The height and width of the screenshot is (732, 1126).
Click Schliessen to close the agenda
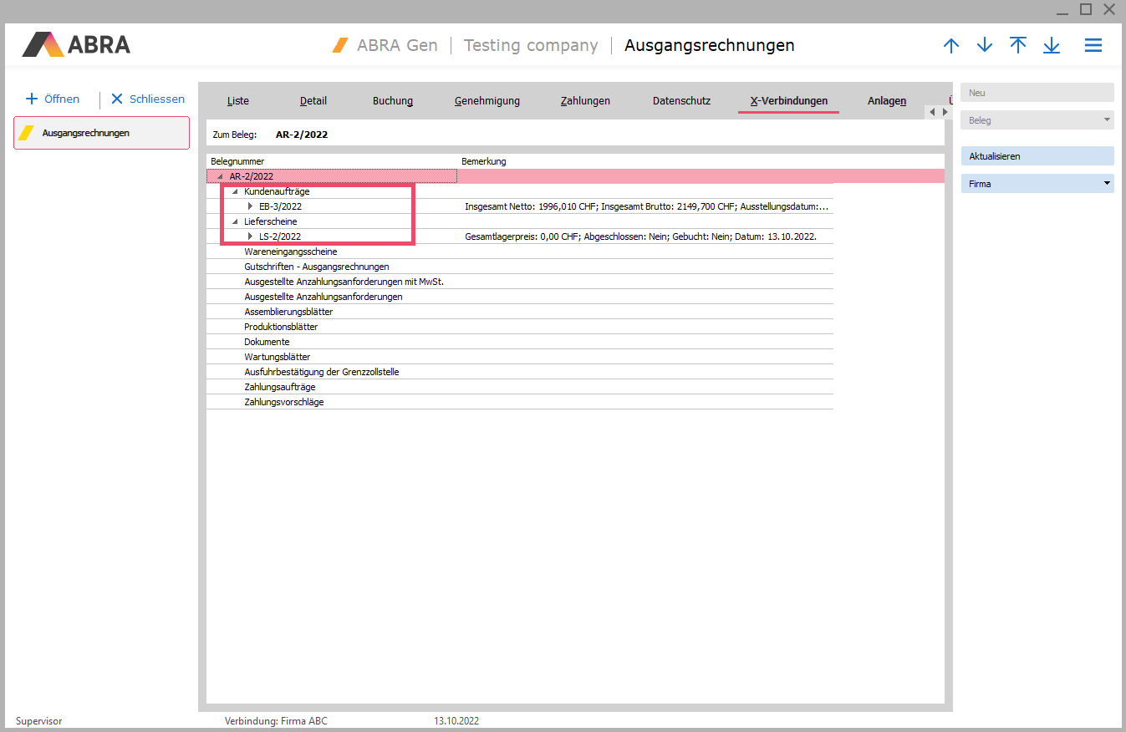click(148, 99)
